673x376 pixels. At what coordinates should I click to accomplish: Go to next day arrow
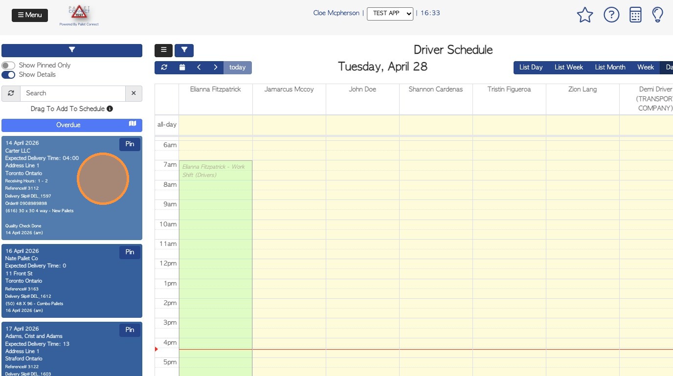[215, 67]
